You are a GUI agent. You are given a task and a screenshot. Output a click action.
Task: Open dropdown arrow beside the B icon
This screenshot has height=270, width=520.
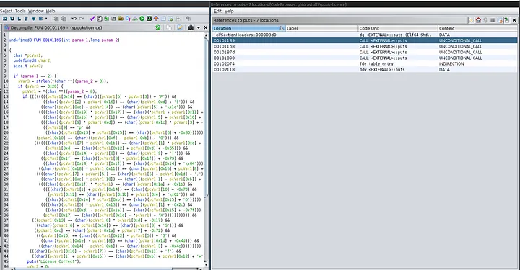pyautogui.click(x=46, y=19)
